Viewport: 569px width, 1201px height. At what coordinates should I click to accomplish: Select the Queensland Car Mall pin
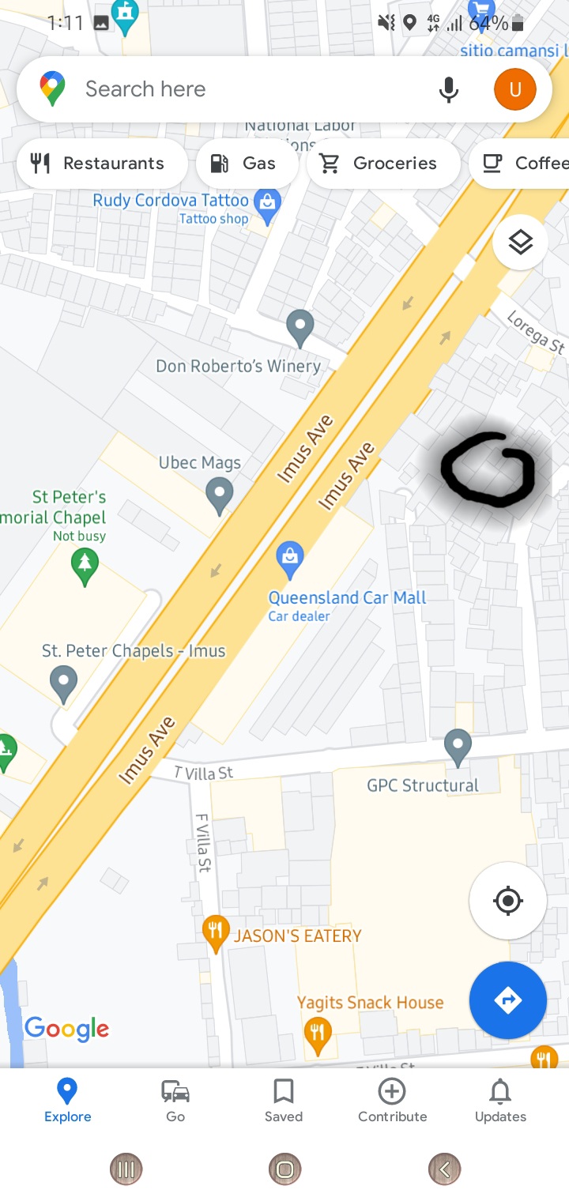click(x=290, y=559)
